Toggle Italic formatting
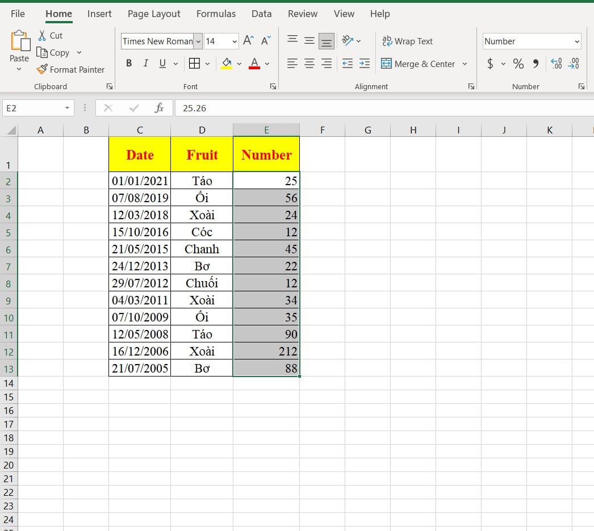Viewport: 594px width, 531px height. click(146, 63)
